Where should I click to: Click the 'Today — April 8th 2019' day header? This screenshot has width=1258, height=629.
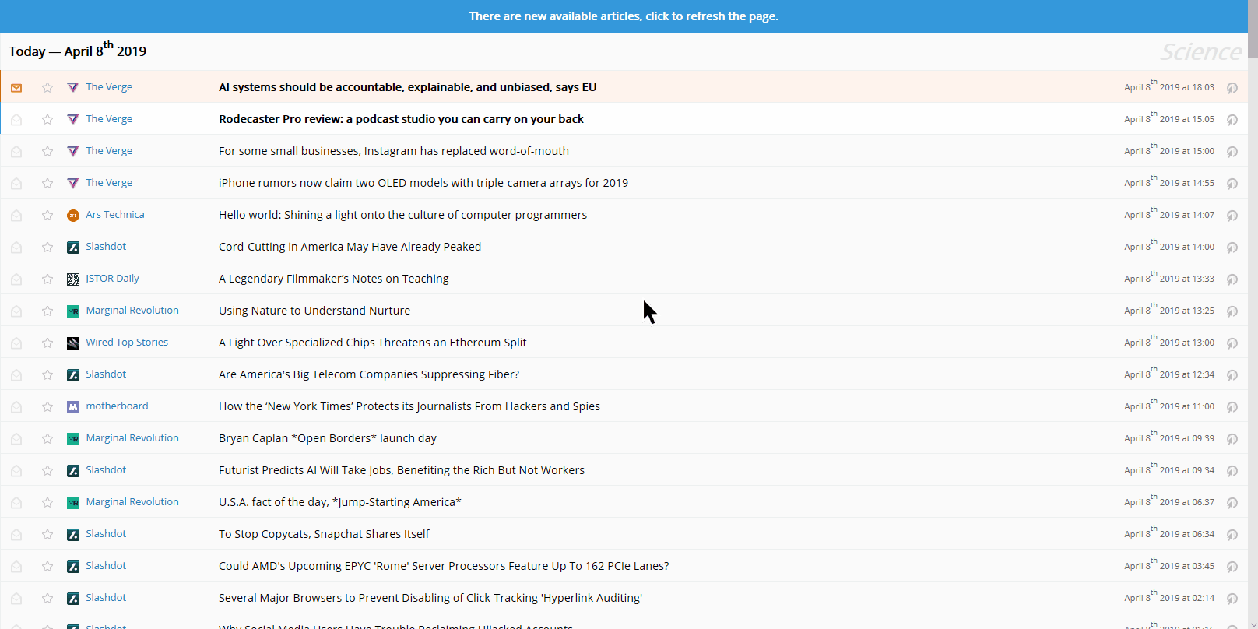click(78, 51)
